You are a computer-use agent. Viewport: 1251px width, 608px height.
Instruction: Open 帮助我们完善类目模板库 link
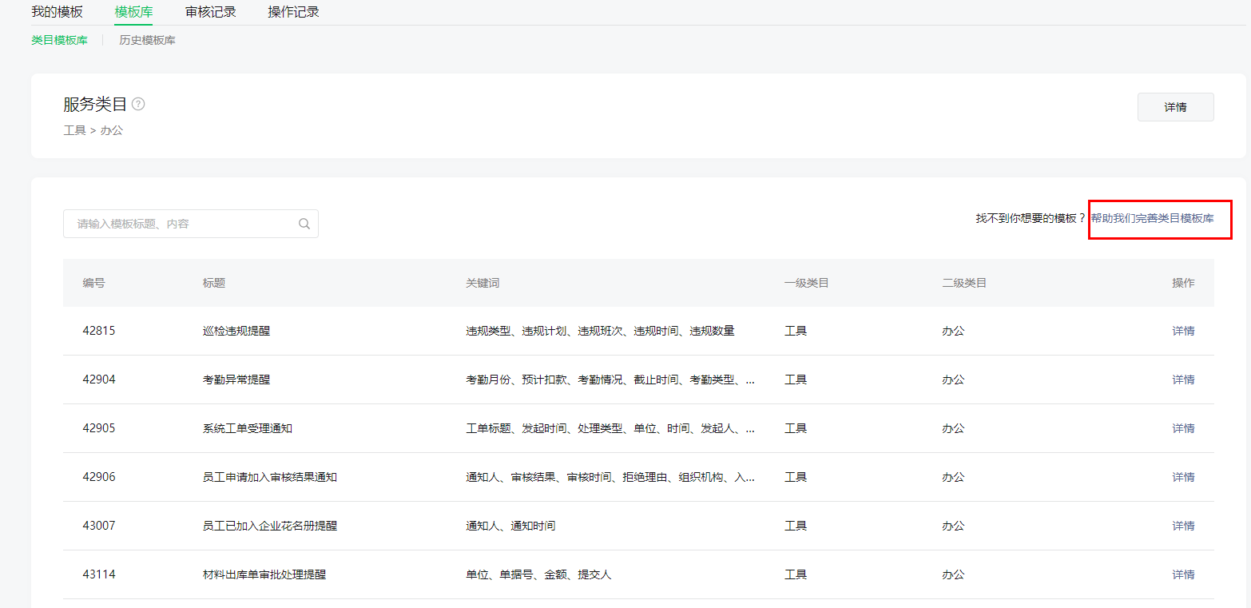coord(1152,218)
